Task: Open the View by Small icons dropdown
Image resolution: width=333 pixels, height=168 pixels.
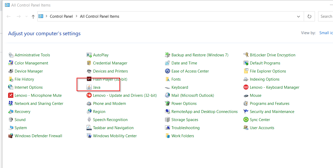Action: pos(326,33)
